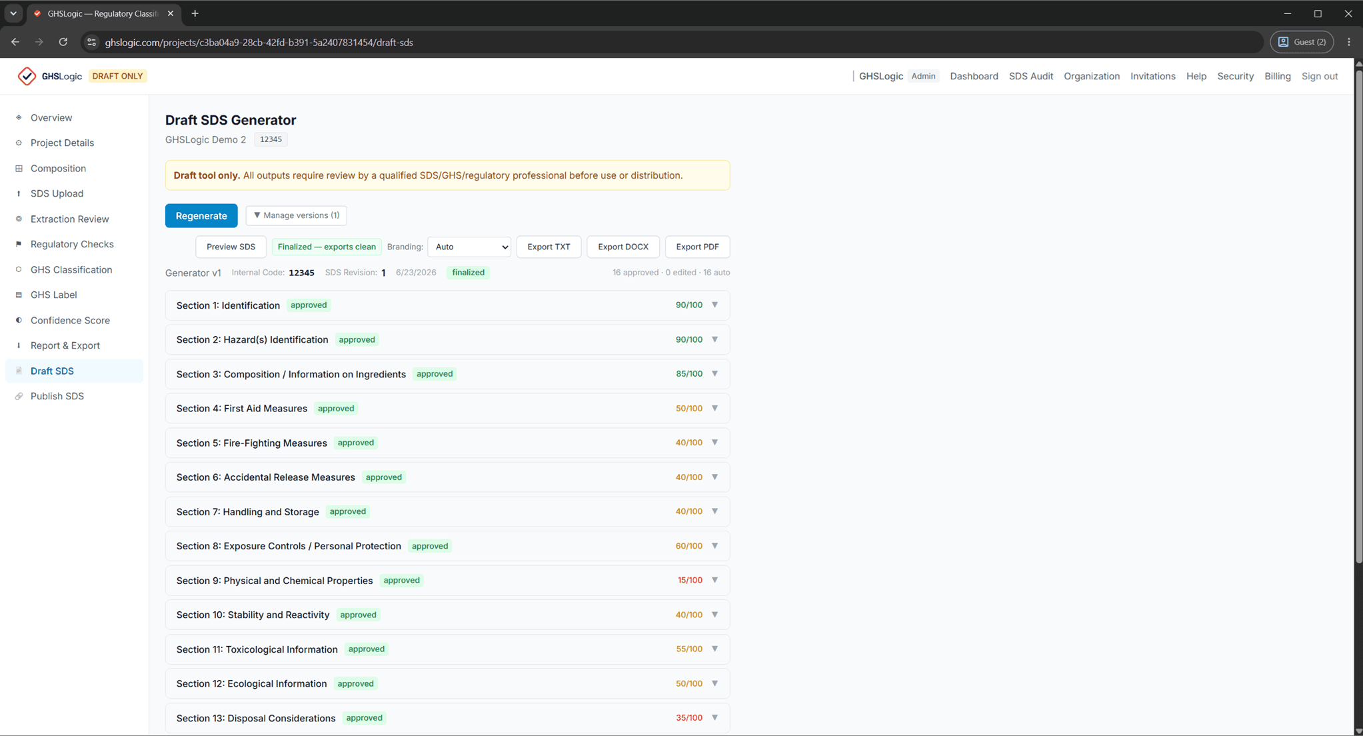Open the site information icon in address bar

coord(92,42)
